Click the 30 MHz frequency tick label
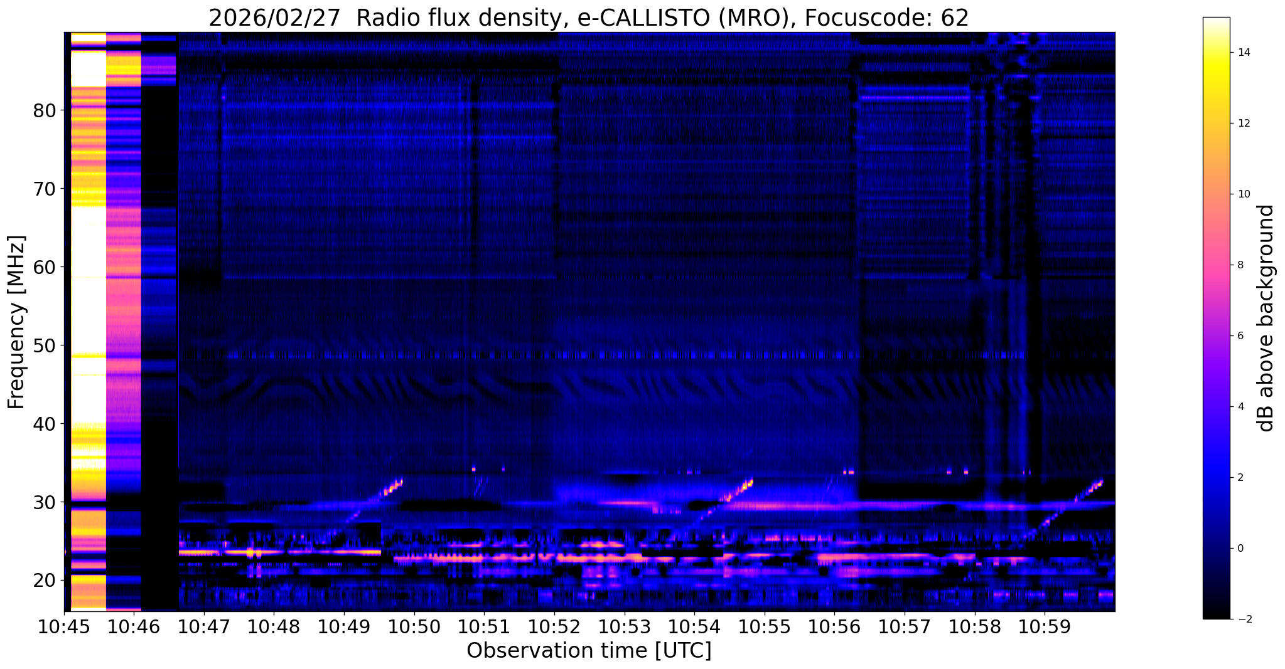The height and width of the screenshot is (669, 1285). [x=44, y=502]
